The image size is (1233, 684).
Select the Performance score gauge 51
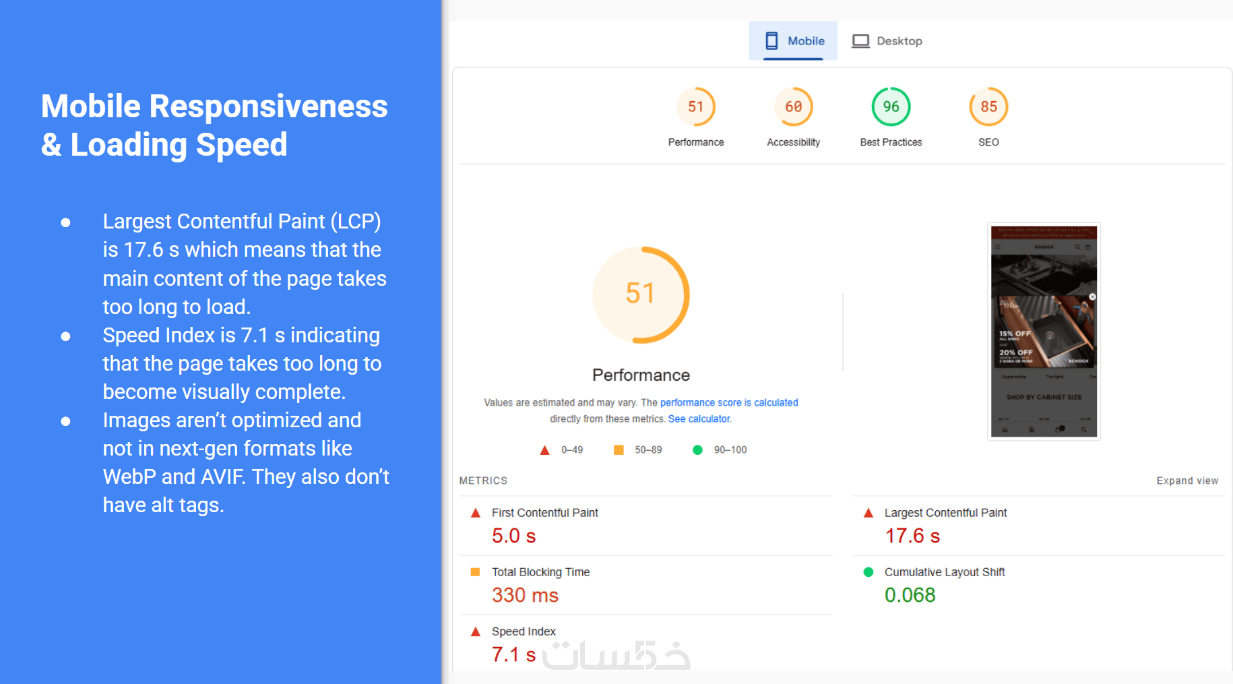pos(696,106)
